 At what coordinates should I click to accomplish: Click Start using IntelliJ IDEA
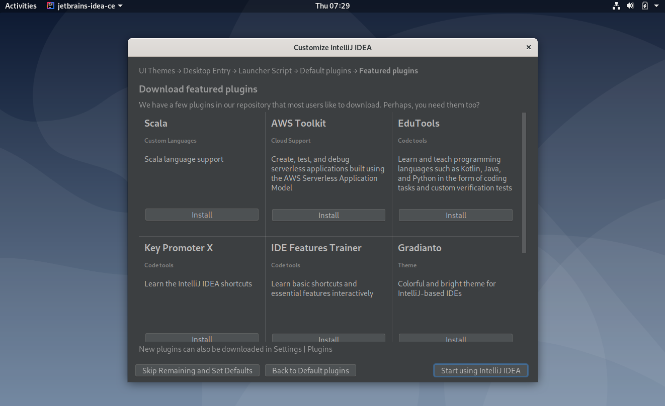tap(480, 370)
